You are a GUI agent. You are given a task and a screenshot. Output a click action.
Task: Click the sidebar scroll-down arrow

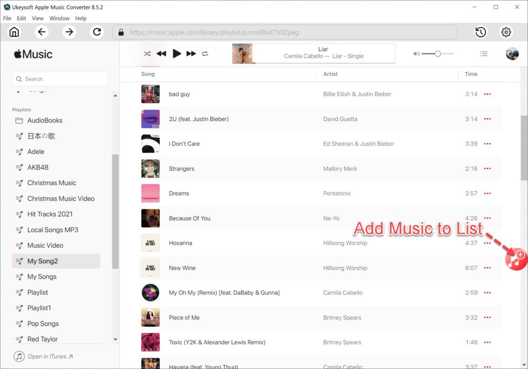(115, 340)
